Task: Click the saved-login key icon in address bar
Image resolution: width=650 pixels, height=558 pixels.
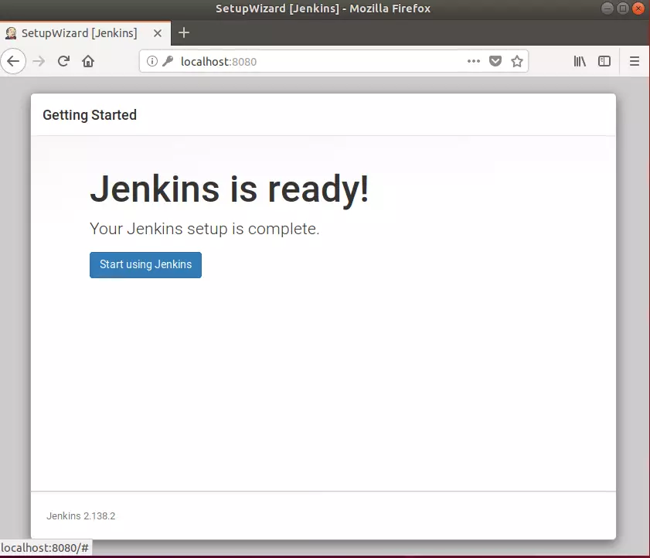Action: tap(168, 61)
